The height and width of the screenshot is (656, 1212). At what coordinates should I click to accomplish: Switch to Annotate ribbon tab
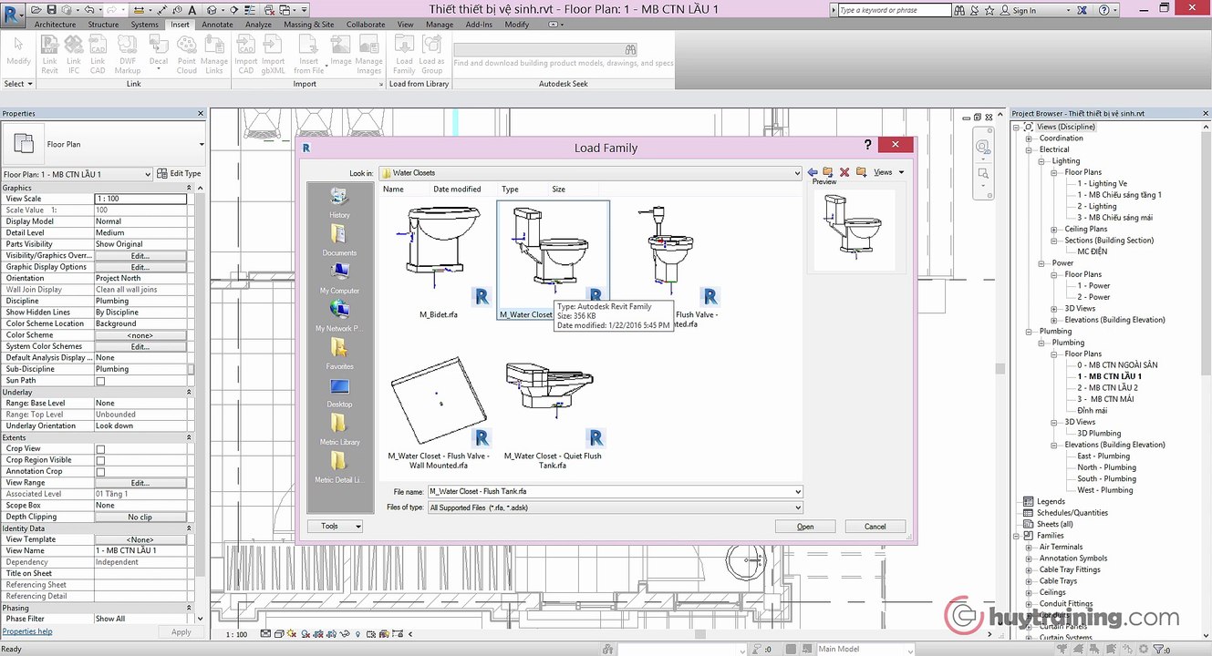click(x=217, y=25)
